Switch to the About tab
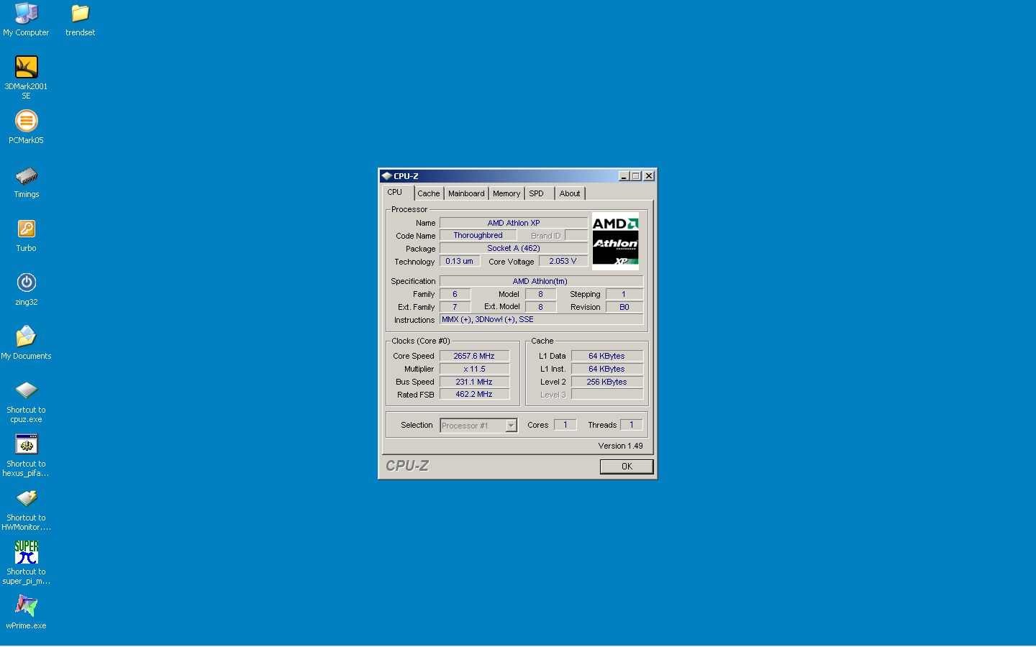Screen dimensions: 1036x647 pos(570,193)
